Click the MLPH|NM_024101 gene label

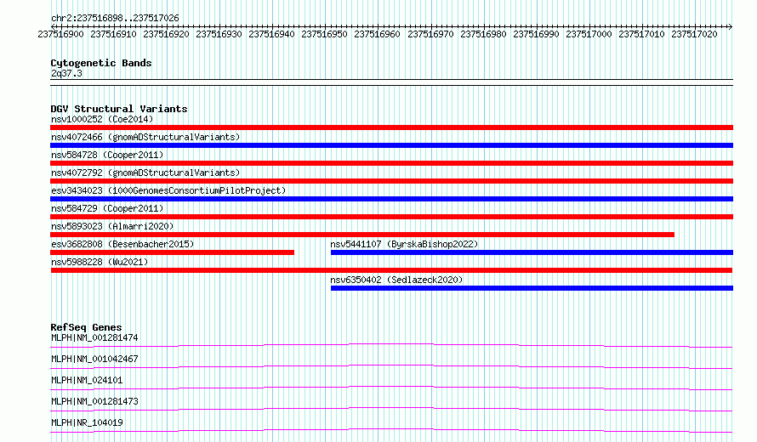(87, 380)
